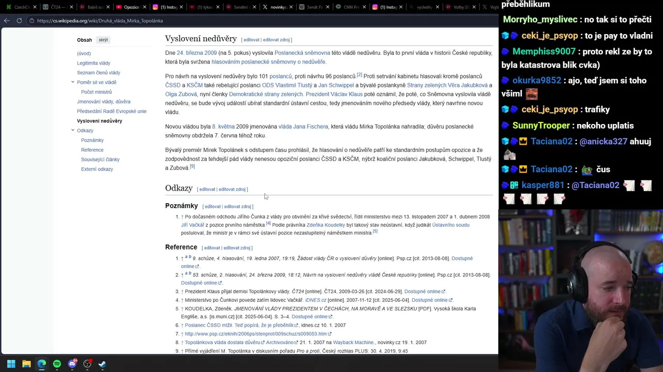
Task: Open the Ústavního soudu link
Action: pyautogui.click(x=451, y=225)
